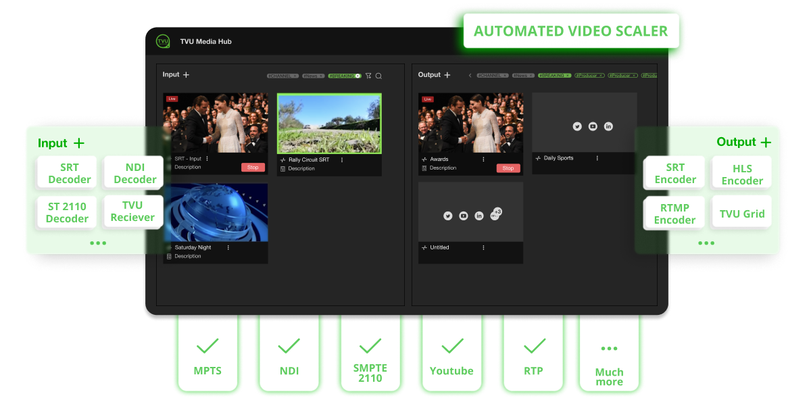The width and height of the screenshot is (811, 398).
Task: Open the Much more formats card
Action: (609, 353)
